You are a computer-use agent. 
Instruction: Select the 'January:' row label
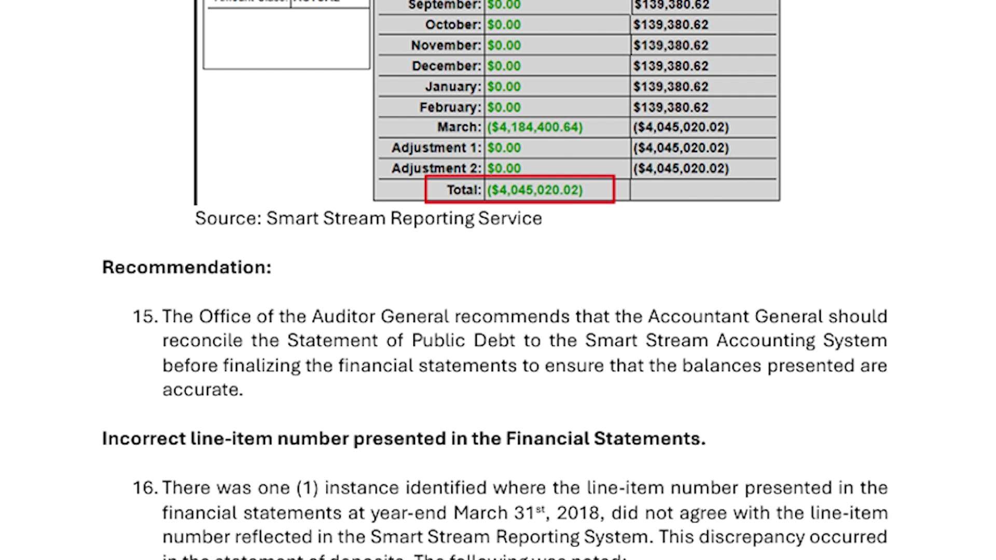(x=453, y=87)
